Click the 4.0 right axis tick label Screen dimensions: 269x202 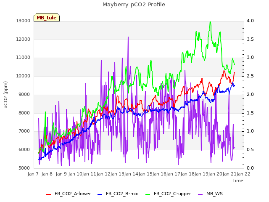250,21
